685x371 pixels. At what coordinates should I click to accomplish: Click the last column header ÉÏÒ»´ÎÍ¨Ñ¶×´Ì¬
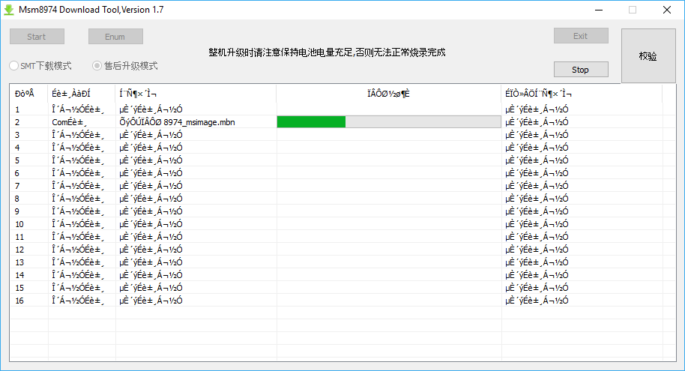pyautogui.click(x=582, y=94)
